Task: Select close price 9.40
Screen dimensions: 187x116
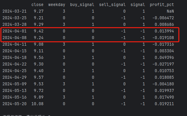Action: [x=39, y=71]
